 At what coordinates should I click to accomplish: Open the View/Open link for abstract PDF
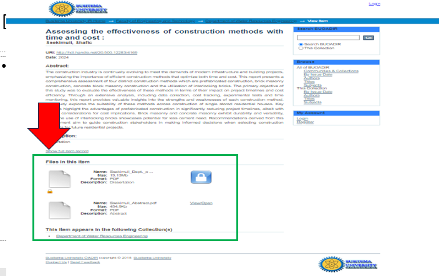click(x=201, y=203)
